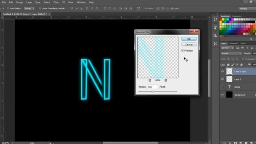This screenshot has height=144, width=256.
Task: Click the Gaussian Blur Radius slider handle
Action: coord(153,92)
